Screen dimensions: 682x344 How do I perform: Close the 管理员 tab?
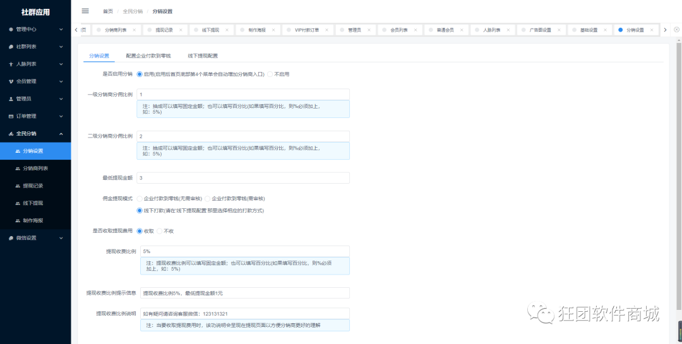coord(369,30)
